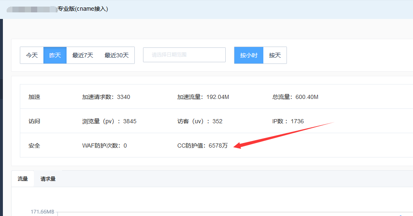Click the 专业版(cname接入) title text
Viewport: 413px width, 216px height.
click(x=83, y=9)
